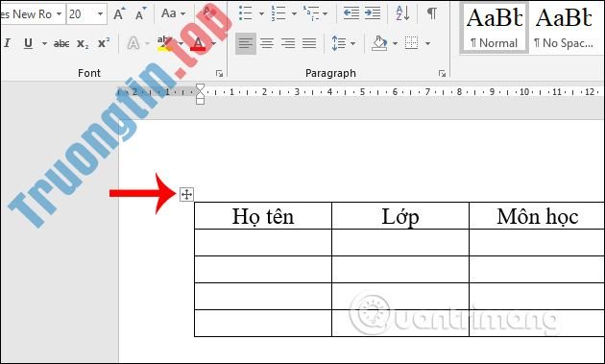The height and width of the screenshot is (364, 605).
Task: Toggle Show/Hide paragraph marks
Action: [x=432, y=13]
